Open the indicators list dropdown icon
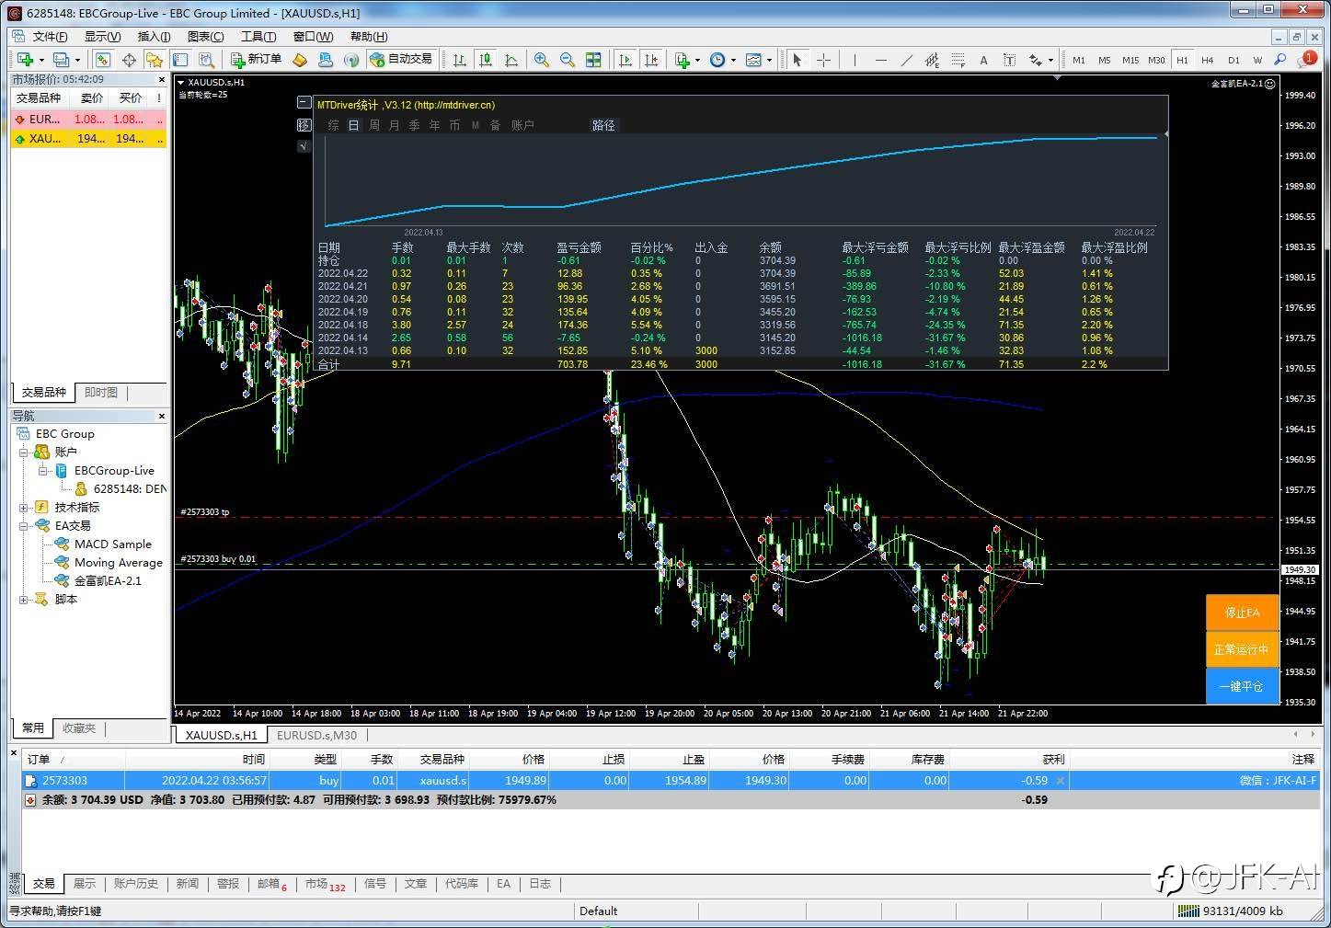The width and height of the screenshot is (1331, 928). coord(686,60)
